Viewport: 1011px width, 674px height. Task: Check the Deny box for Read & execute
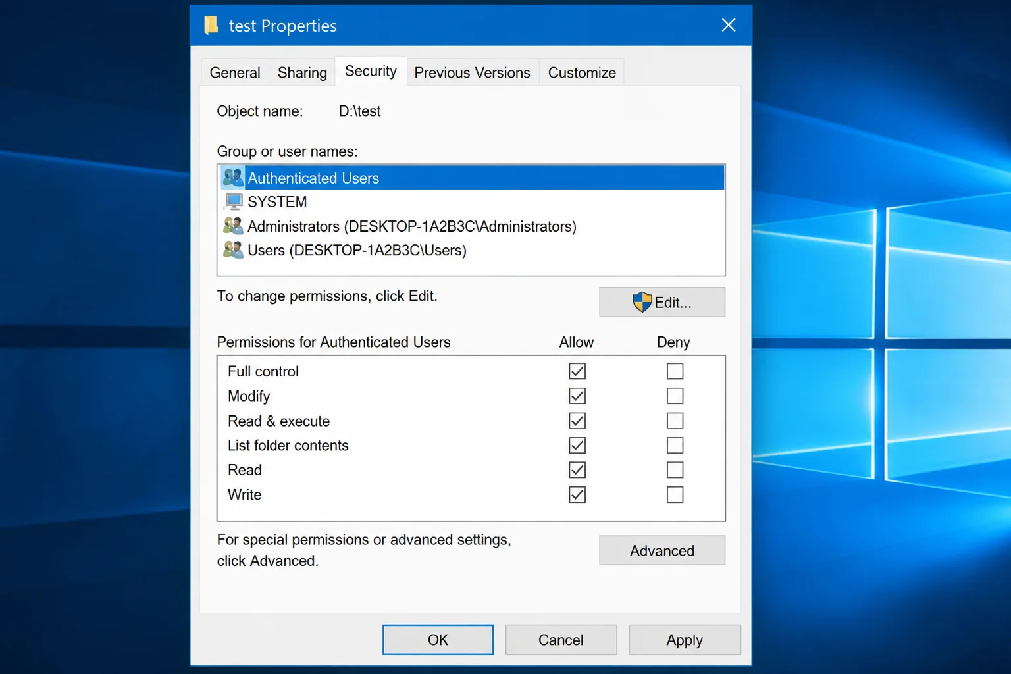click(x=675, y=421)
